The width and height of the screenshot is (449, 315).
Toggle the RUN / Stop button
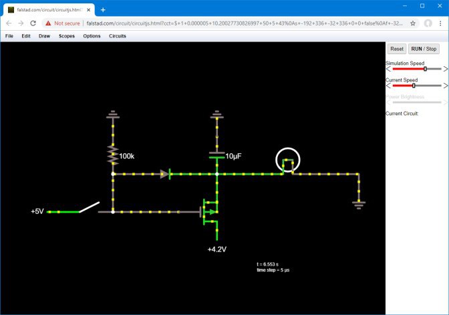click(x=424, y=49)
